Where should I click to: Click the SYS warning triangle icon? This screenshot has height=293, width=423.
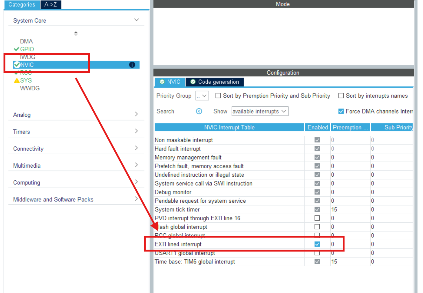tap(17, 80)
